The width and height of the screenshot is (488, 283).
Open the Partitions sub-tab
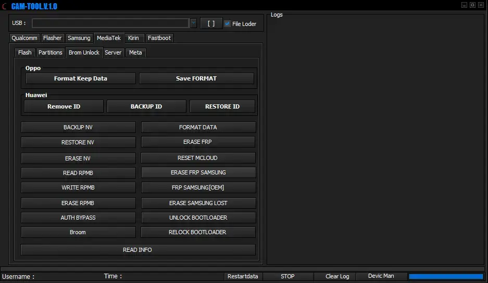tap(51, 52)
